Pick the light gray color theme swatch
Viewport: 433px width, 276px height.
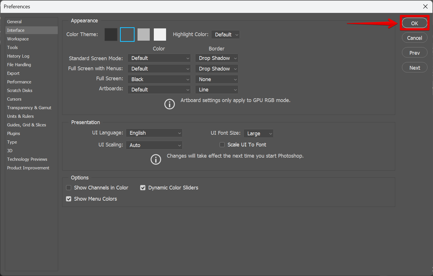point(143,35)
